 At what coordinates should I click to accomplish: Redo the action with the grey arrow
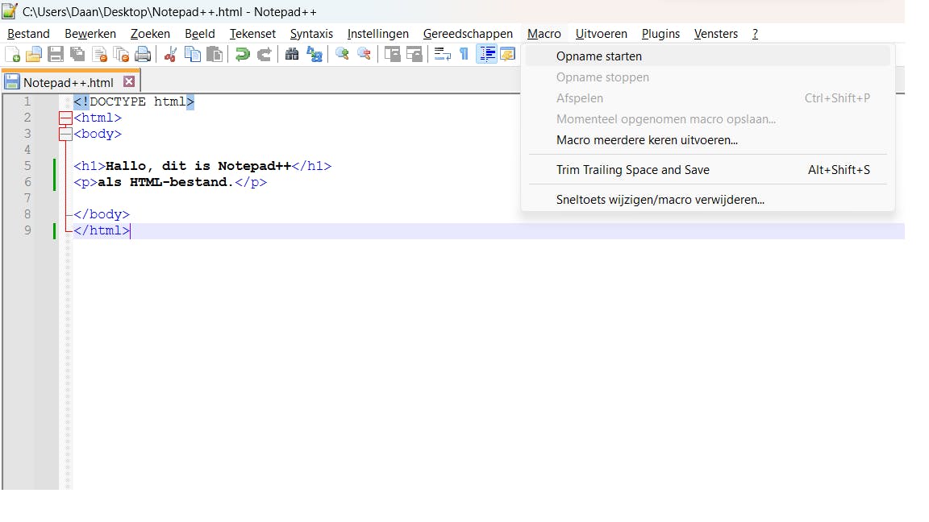pyautogui.click(x=264, y=55)
